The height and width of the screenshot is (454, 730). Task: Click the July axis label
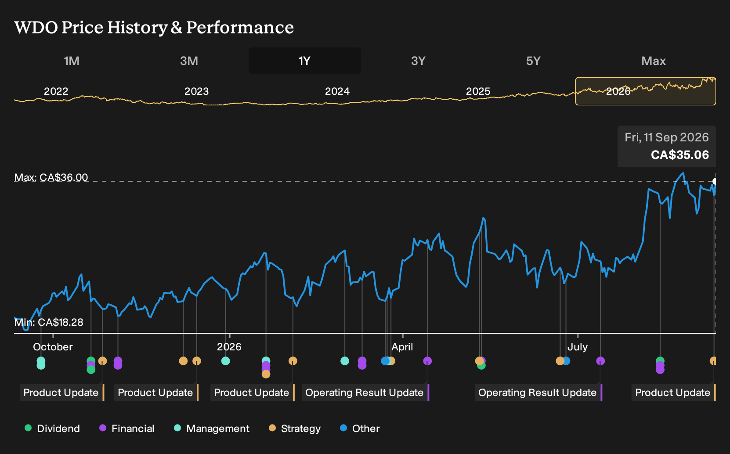pos(578,347)
